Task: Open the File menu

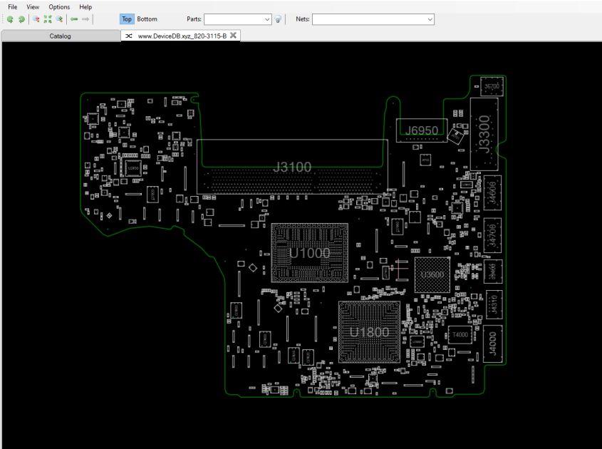Action: pos(12,7)
